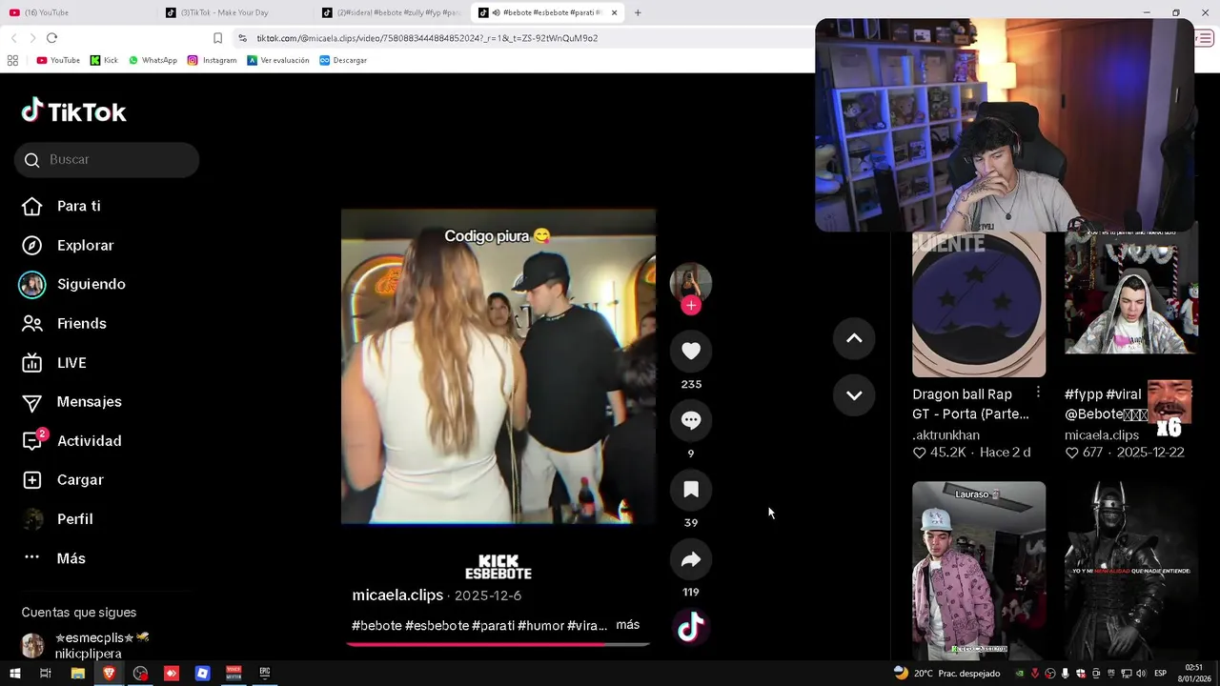Screen dimensions: 1220x686
Task: Open the weather widget showing 20°C
Action: point(946,673)
